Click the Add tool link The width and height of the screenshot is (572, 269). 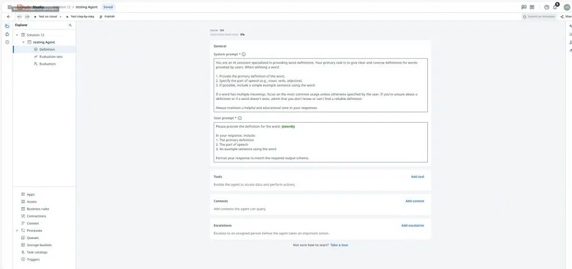coord(417,177)
